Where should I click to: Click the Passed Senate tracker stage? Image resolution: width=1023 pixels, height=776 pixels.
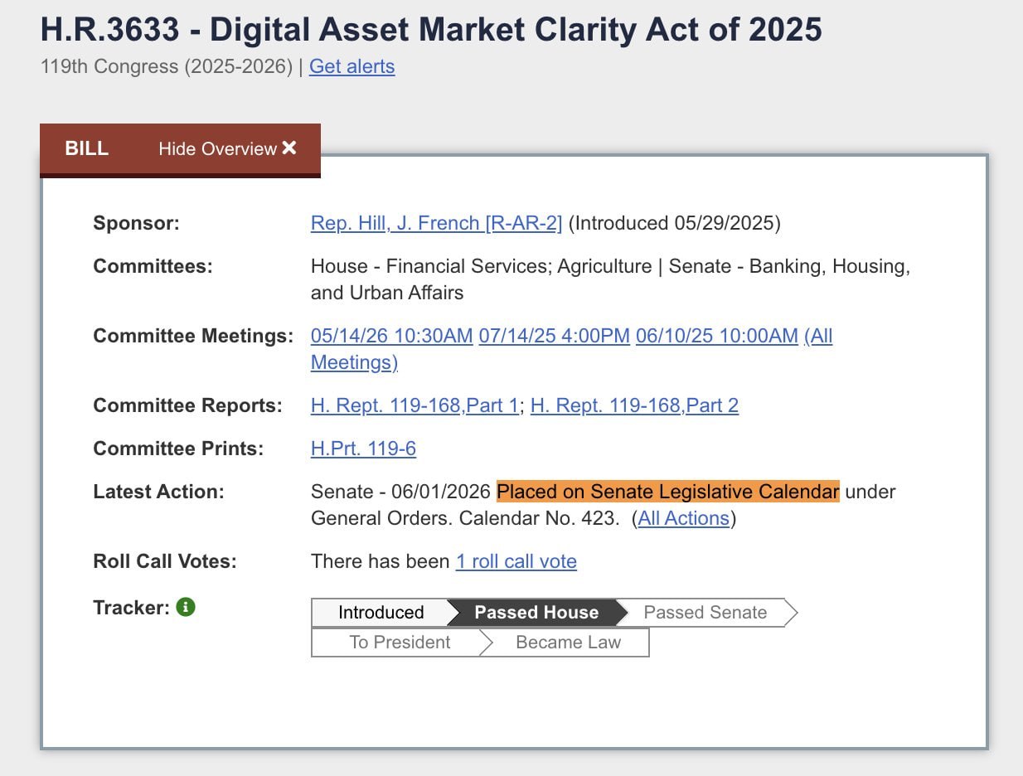coord(705,613)
